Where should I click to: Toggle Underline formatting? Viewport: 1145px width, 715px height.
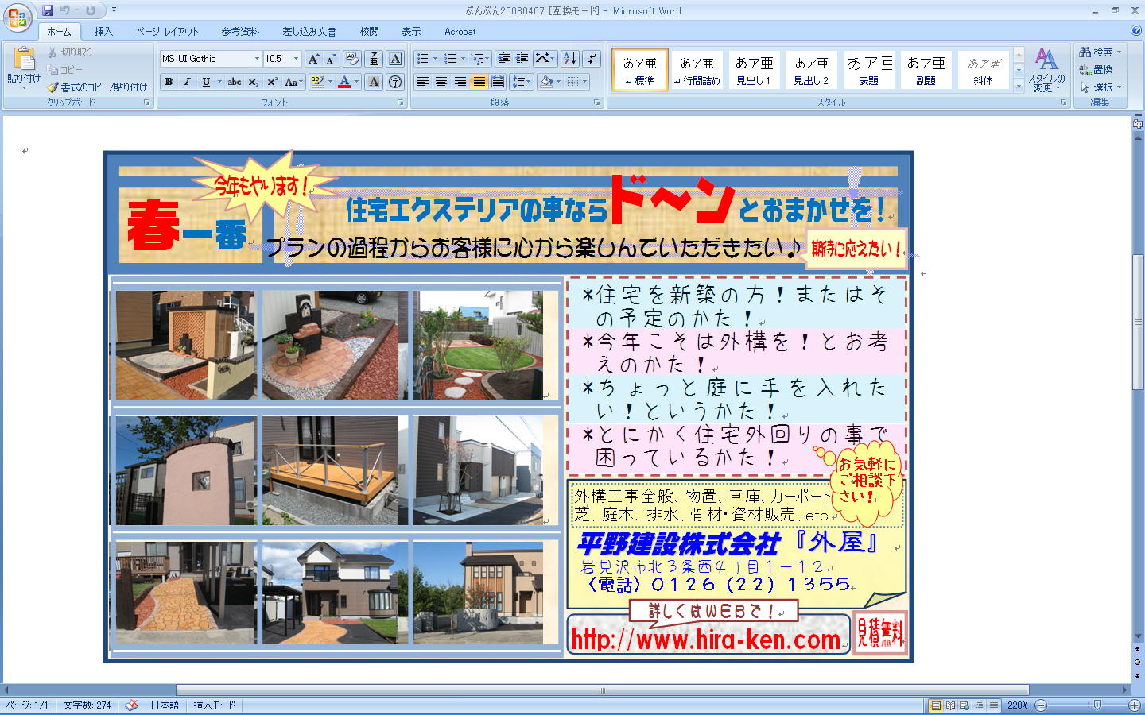click(x=206, y=82)
